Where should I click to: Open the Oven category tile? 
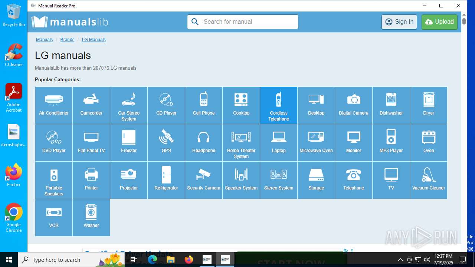(x=429, y=143)
